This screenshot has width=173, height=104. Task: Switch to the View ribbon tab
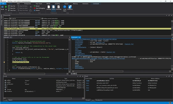(18, 4)
